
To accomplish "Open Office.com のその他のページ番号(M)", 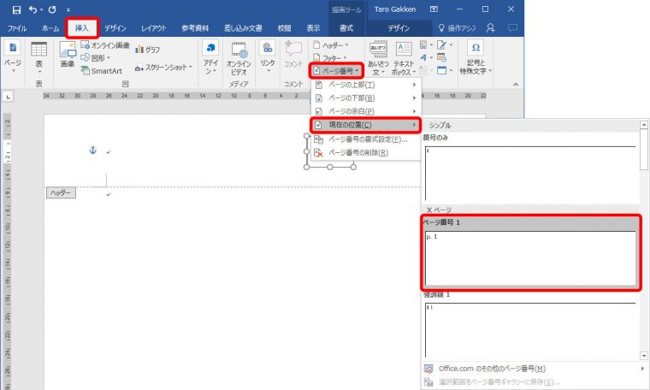I will pyautogui.click(x=535, y=369).
